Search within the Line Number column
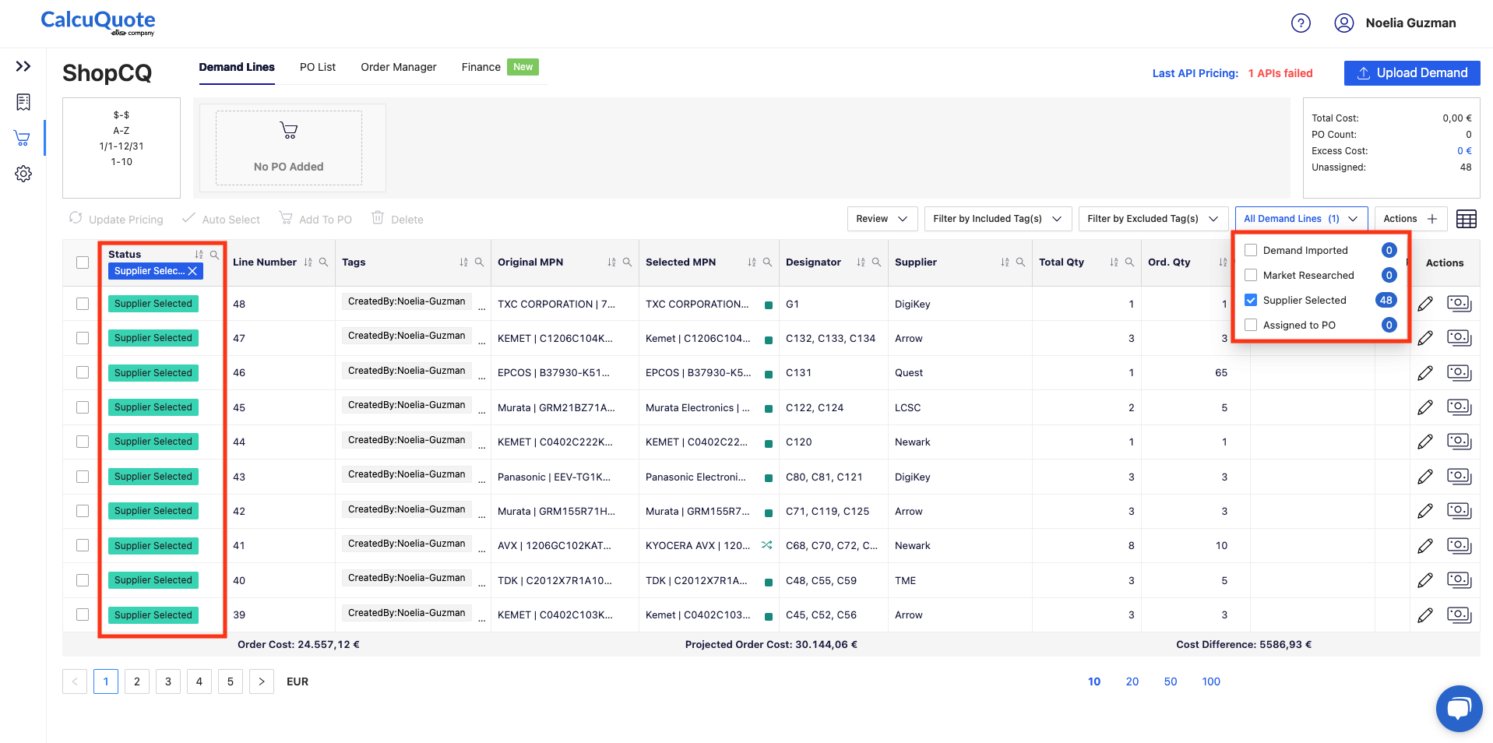The image size is (1493, 743). coord(323,262)
